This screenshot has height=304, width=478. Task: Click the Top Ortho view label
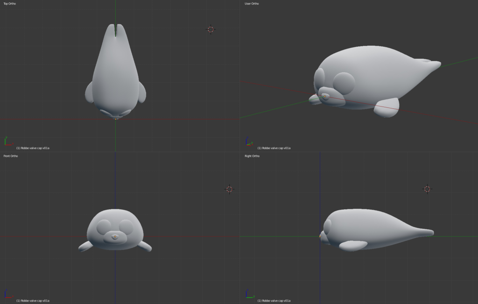click(x=10, y=4)
